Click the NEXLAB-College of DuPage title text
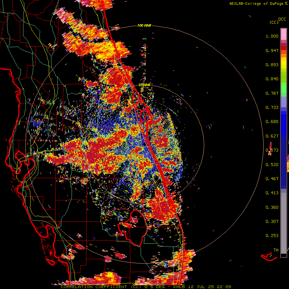 (257, 4)
